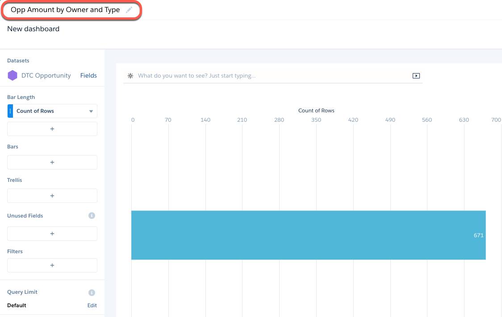Run the query with the play arrow icon

point(416,75)
